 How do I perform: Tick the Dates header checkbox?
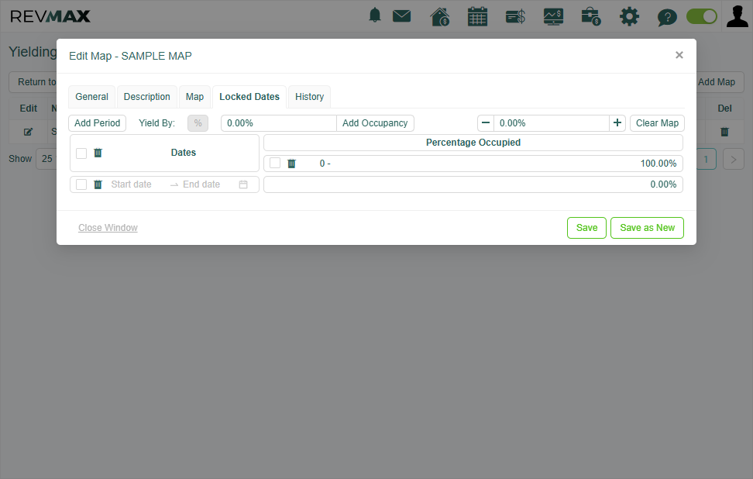pyautogui.click(x=81, y=153)
